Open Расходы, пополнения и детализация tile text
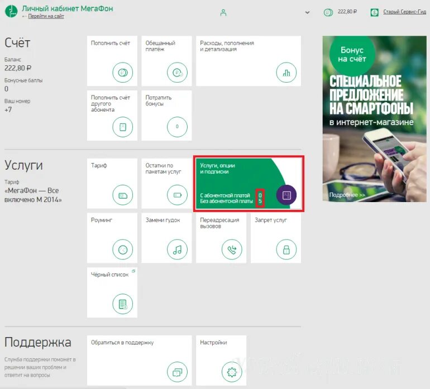430x389 pixels. [x=227, y=46]
